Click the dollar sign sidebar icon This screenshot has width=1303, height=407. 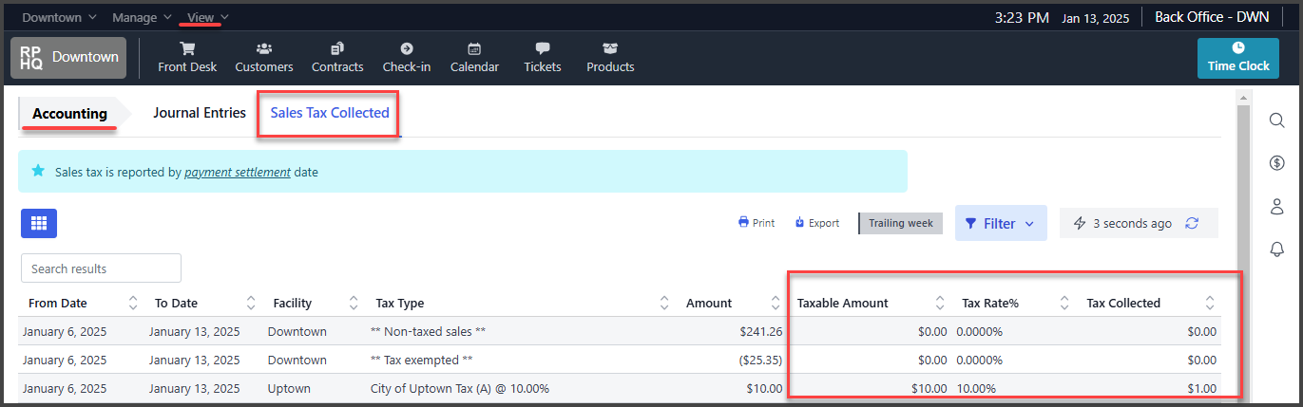(1277, 163)
